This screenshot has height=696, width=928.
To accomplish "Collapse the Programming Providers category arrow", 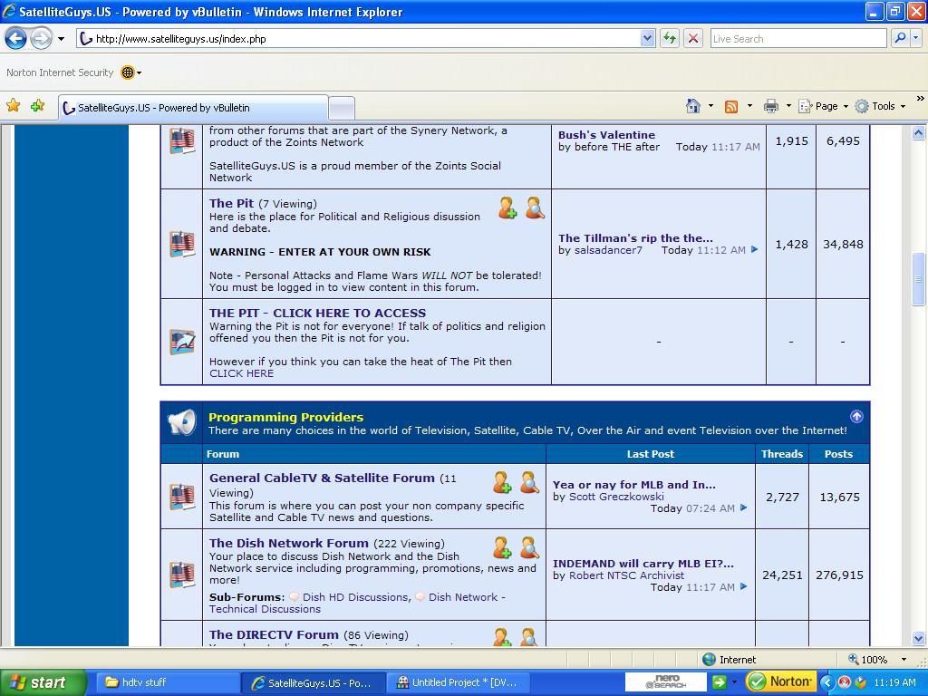I will click(856, 416).
